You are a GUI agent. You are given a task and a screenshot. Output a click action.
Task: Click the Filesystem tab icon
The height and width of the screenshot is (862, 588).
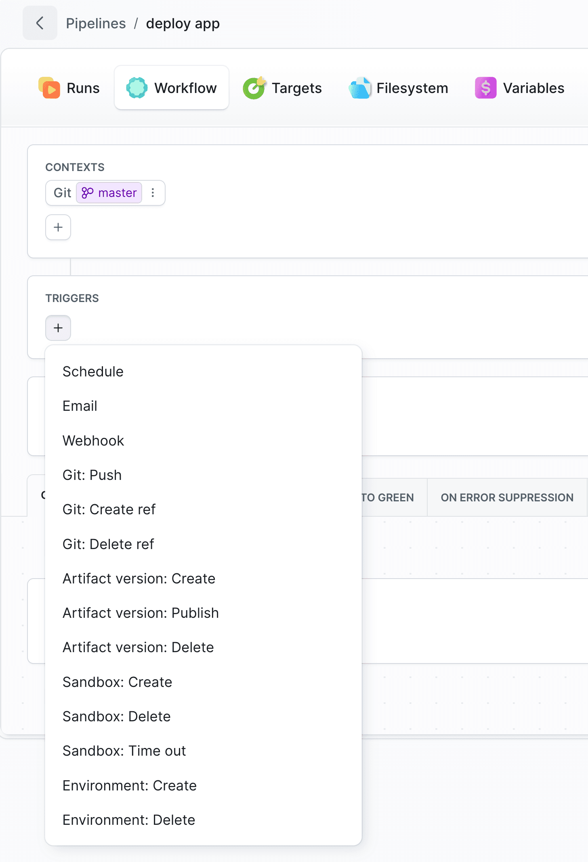click(x=359, y=88)
